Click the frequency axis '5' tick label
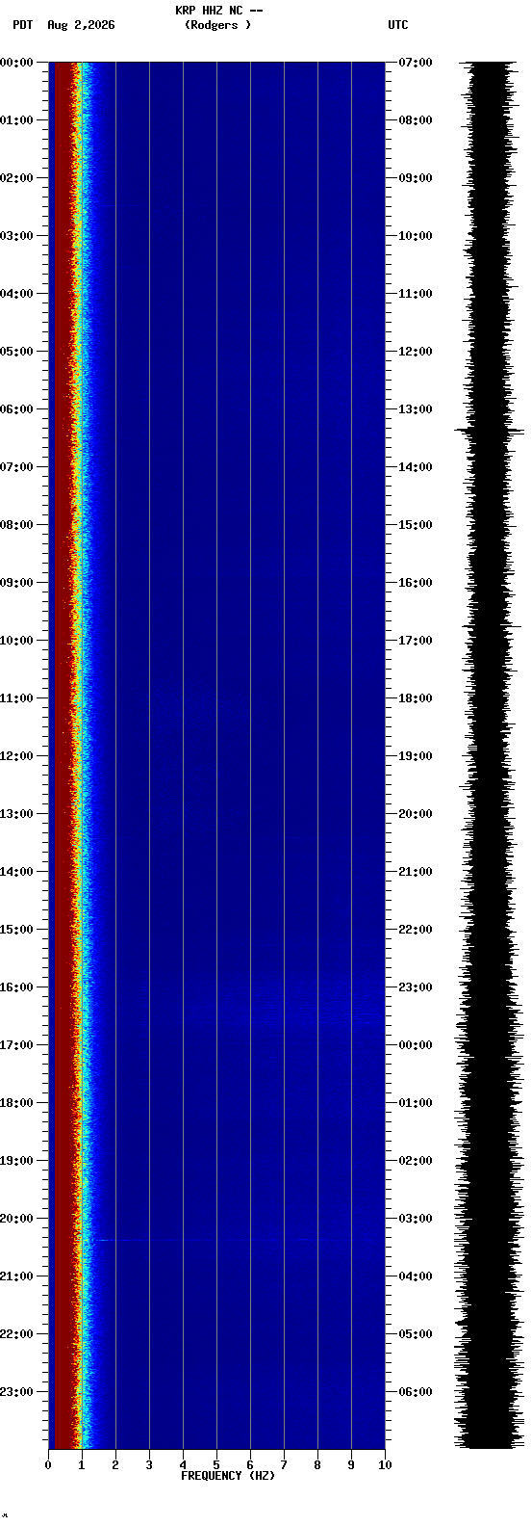 [216, 1465]
